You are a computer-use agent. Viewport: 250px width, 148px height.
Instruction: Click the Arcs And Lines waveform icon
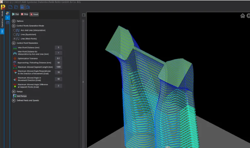click(x=18, y=30)
